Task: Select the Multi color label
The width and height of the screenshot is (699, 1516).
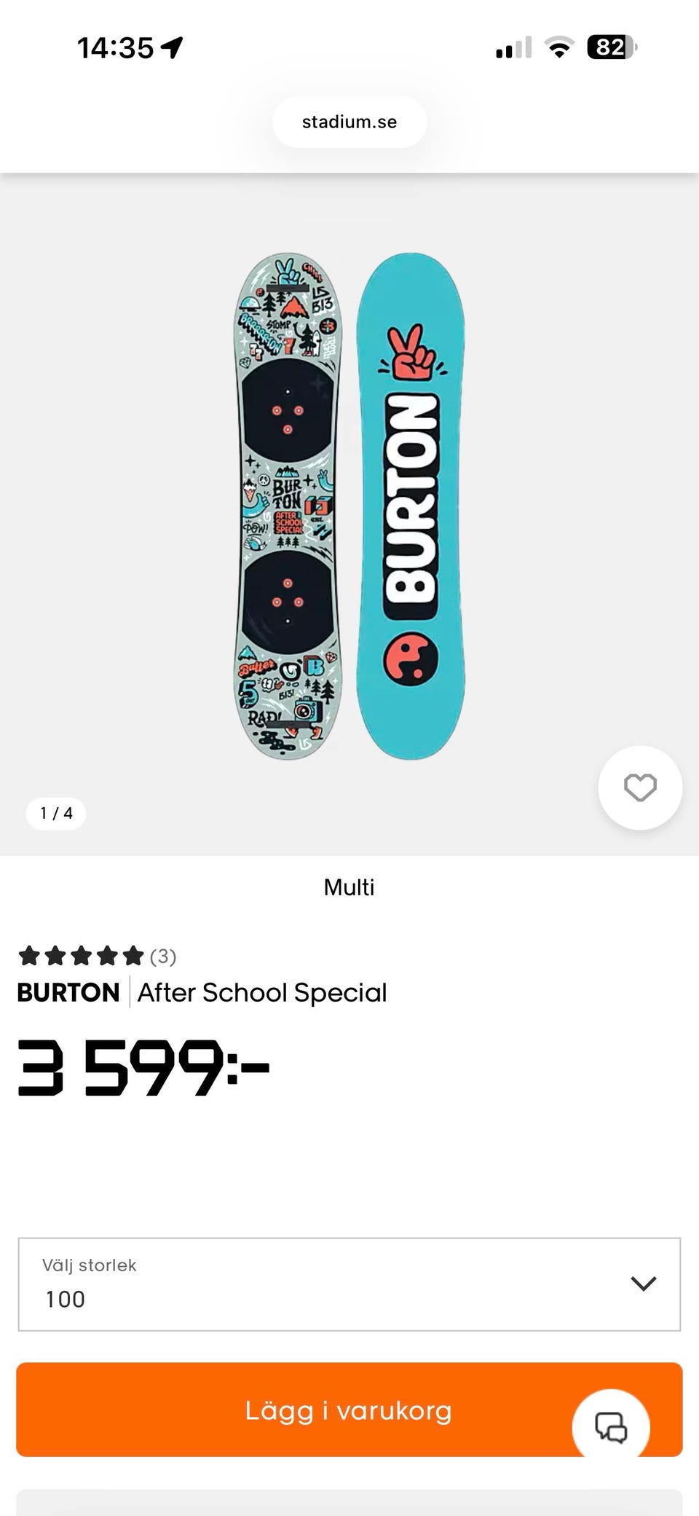Action: pyautogui.click(x=349, y=887)
